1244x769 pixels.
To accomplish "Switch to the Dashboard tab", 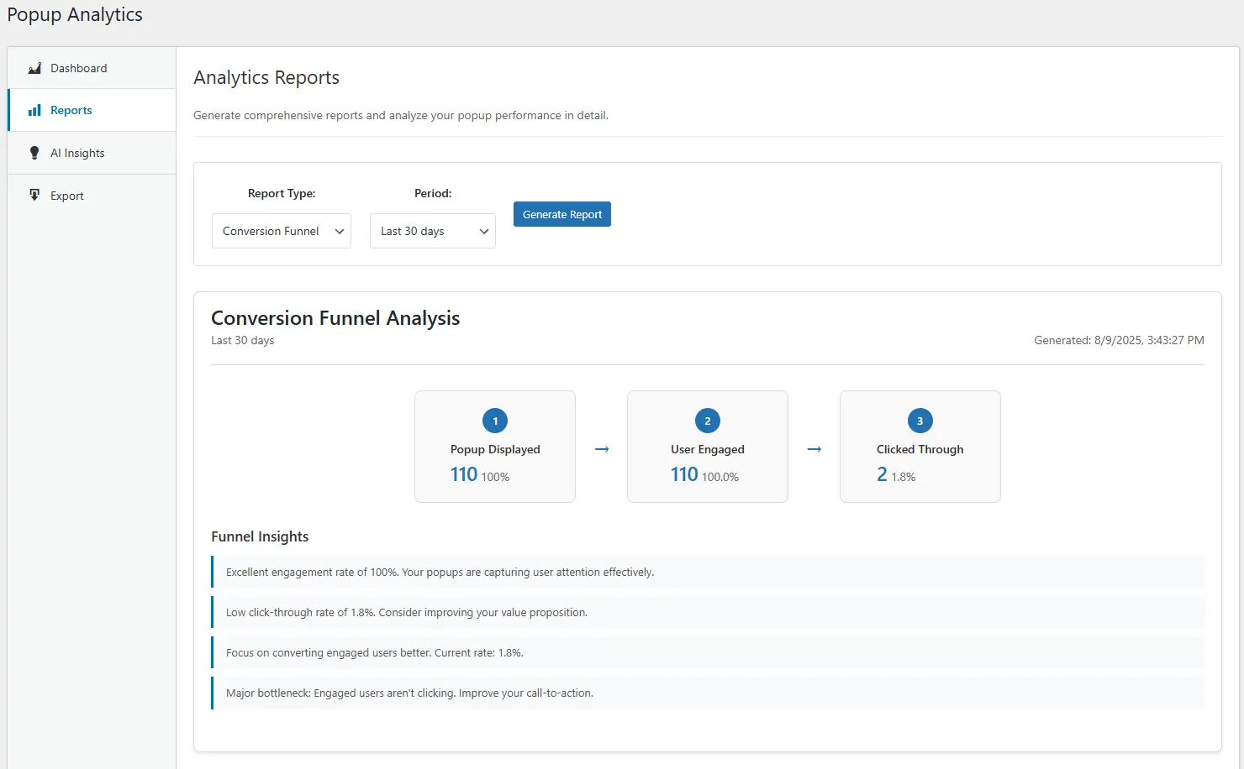I will (79, 68).
